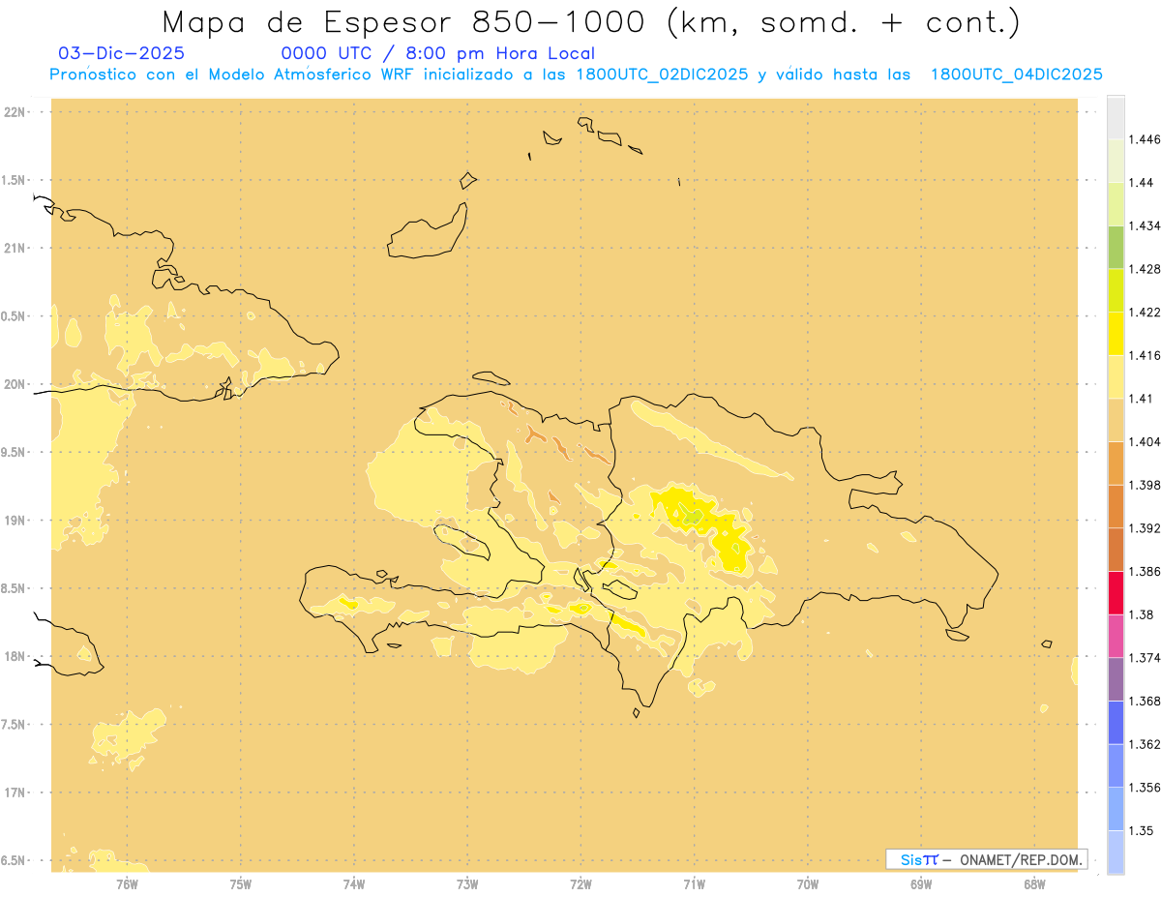Click the legend value '1.404'
Screen dimensions: 1161x897
pyautogui.click(x=1145, y=441)
